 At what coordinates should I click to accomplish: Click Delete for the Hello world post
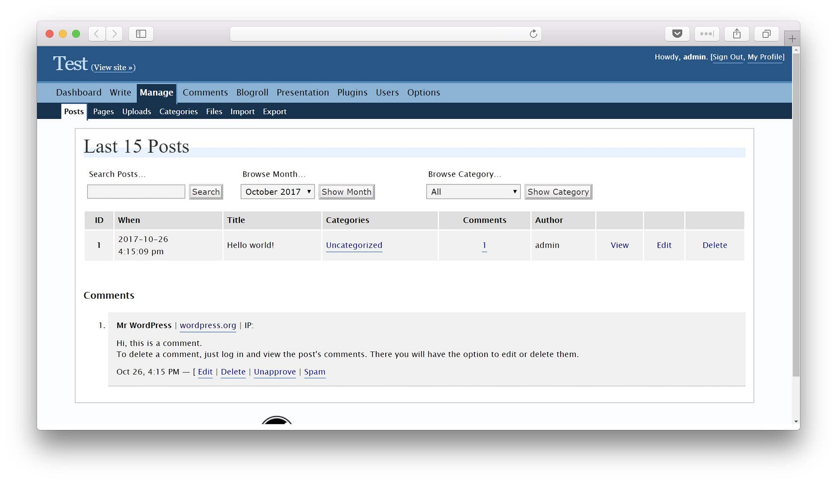click(715, 245)
